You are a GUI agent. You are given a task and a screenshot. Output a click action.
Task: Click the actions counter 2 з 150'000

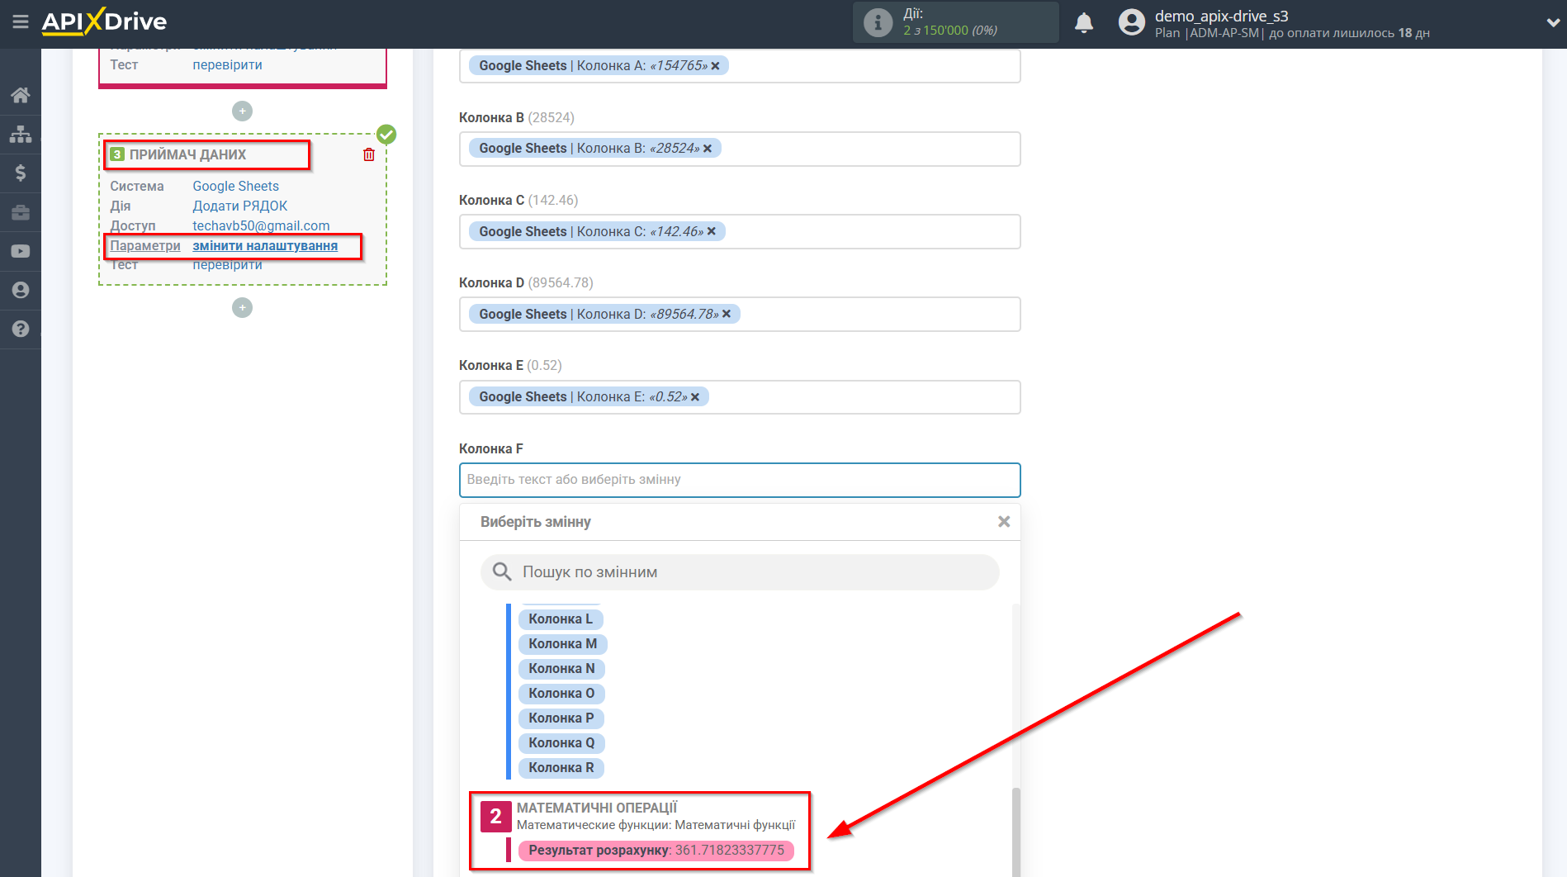949,31
